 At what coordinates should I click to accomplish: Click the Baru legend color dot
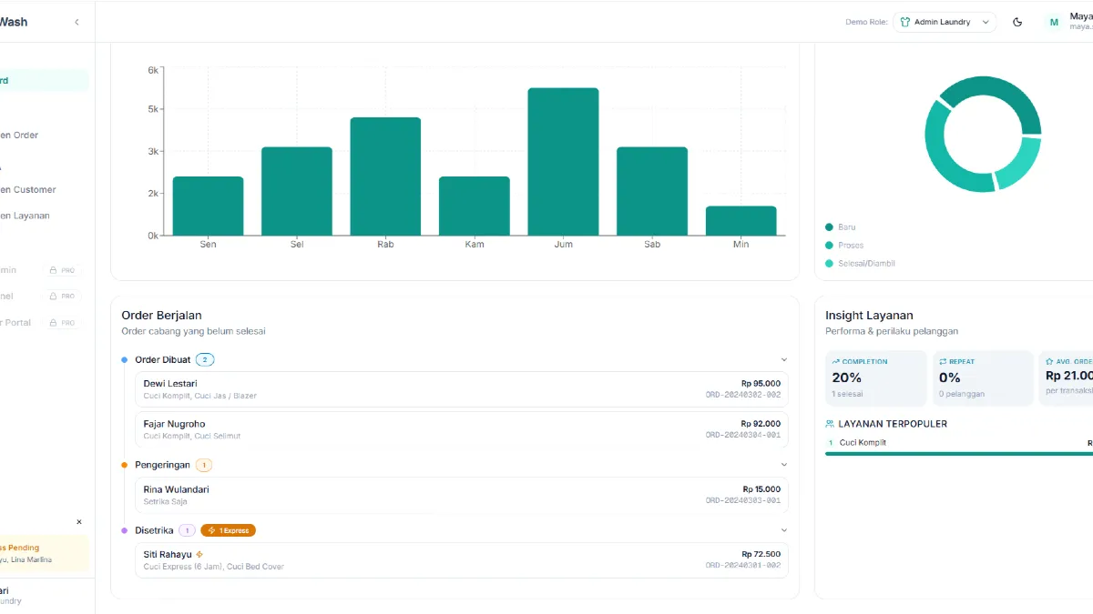829,227
